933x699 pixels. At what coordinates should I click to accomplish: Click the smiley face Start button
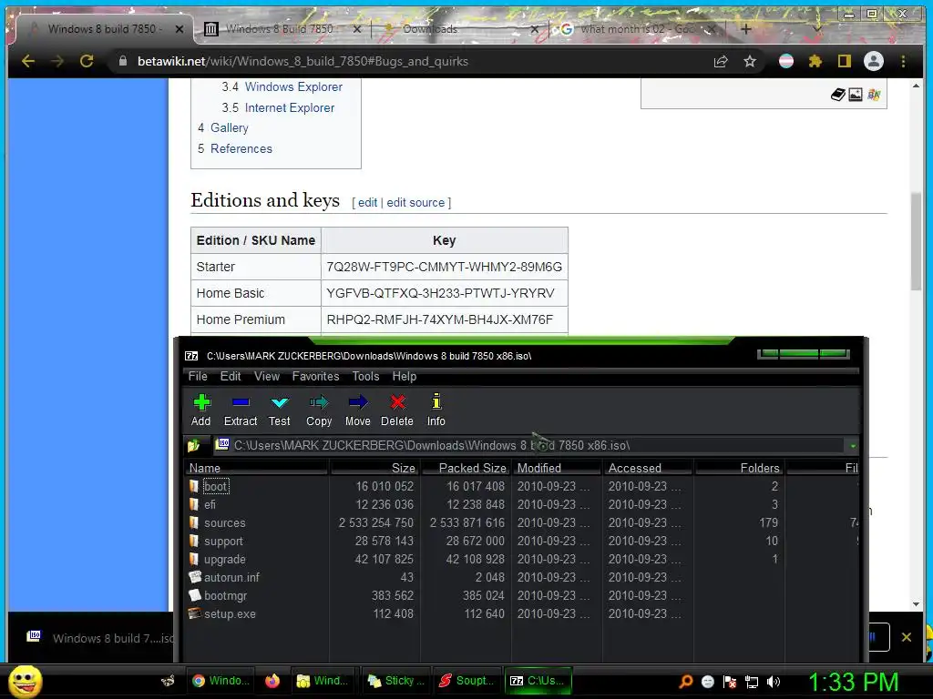[25, 681]
